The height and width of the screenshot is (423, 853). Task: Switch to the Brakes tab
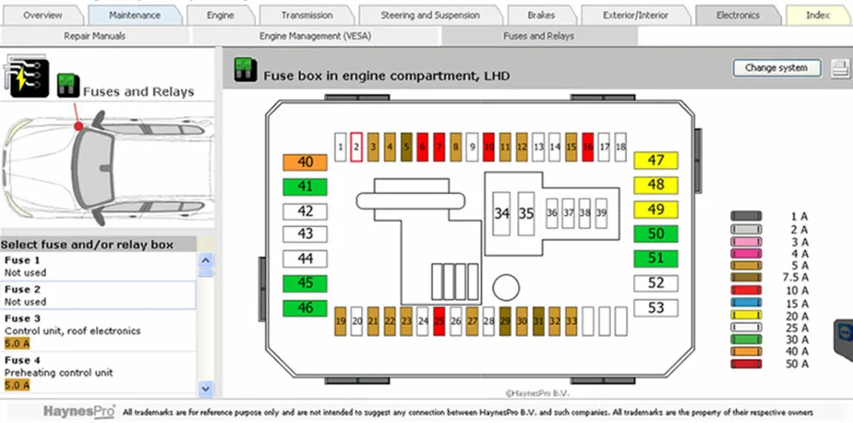(542, 15)
